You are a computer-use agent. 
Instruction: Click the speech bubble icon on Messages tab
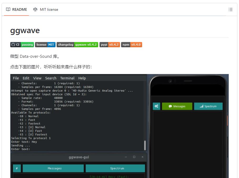170,106
